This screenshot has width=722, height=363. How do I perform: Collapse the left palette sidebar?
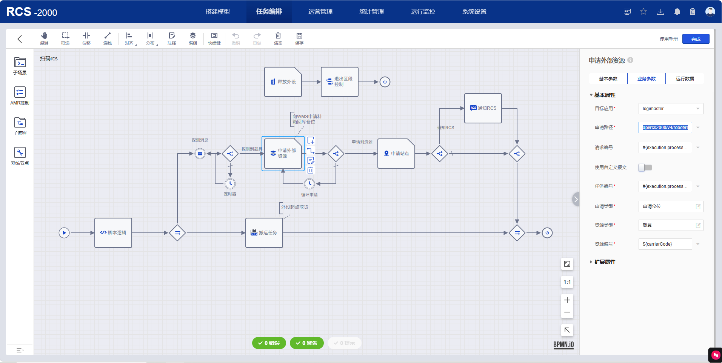coord(20,350)
